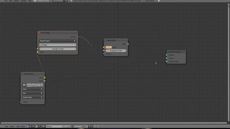
Task: Click the Surface input socket on Material Output
Action: 166,55
